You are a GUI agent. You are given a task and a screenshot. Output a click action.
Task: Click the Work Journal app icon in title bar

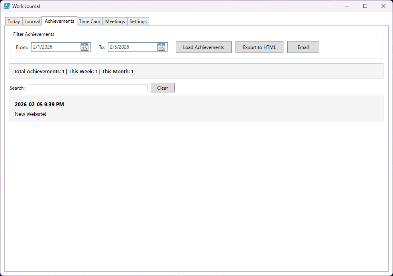tap(7, 6)
